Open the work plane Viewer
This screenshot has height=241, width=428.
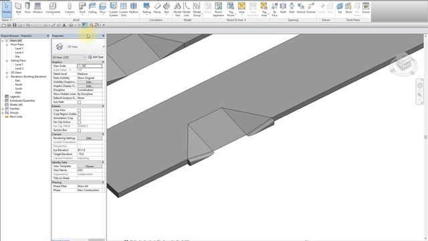[366, 8]
